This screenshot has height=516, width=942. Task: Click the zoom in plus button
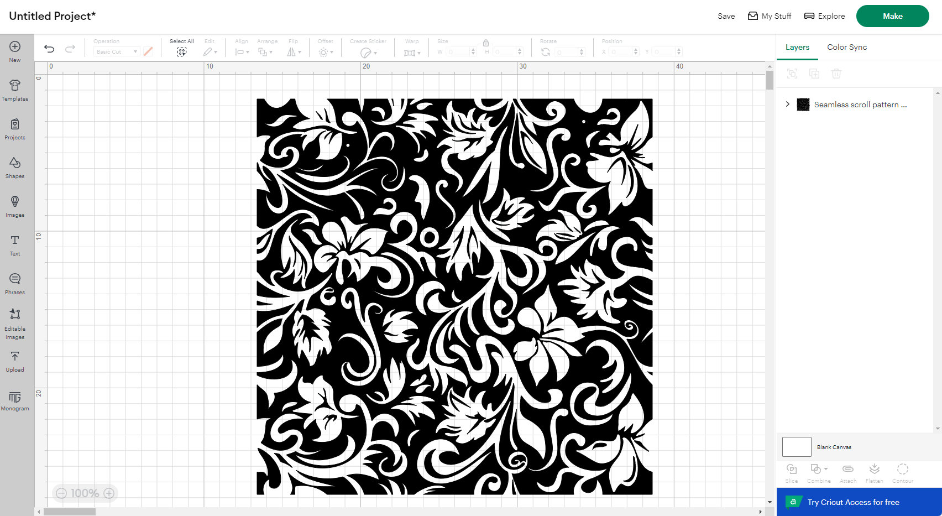tap(109, 493)
